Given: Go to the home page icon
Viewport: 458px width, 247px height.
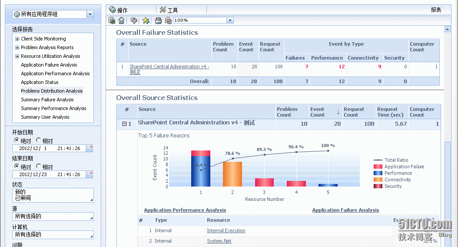Looking at the screenshot, I should (122, 20).
